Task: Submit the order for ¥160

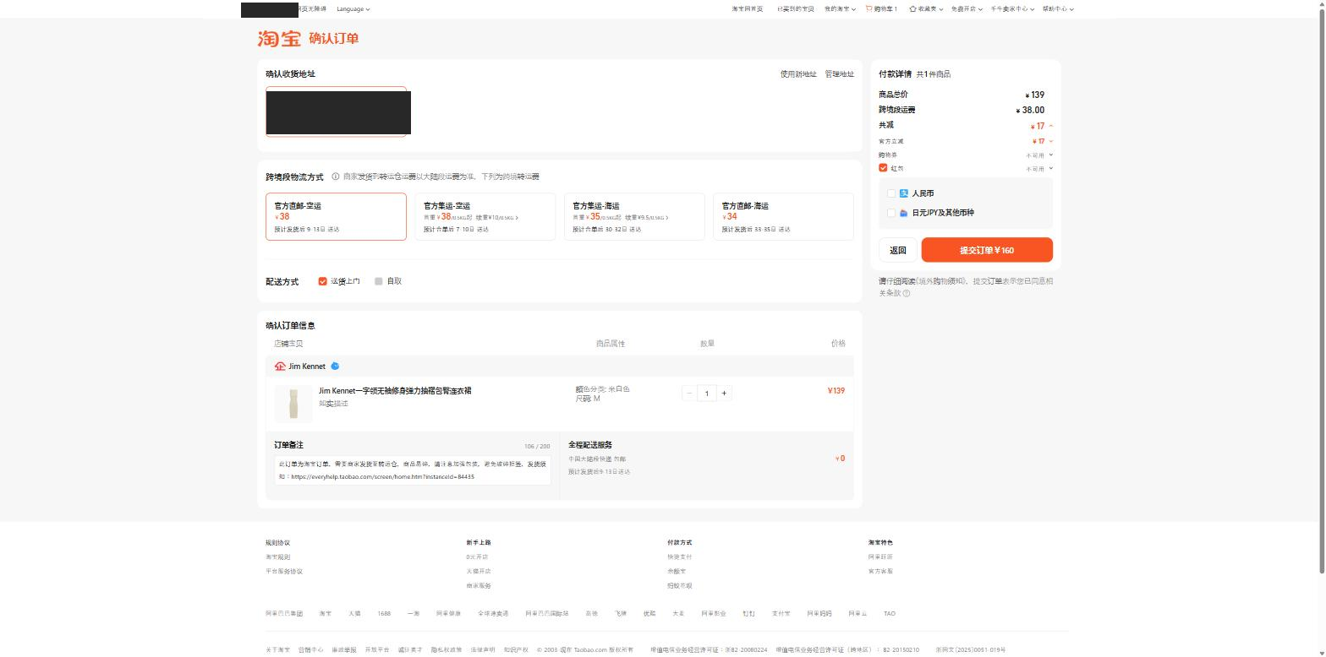Action: tap(987, 250)
